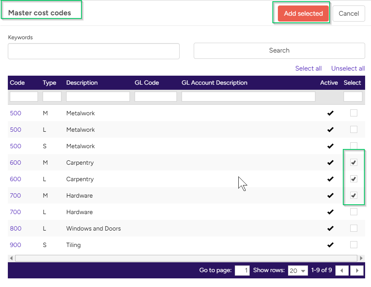
Task: Open code 600 link in L Carpentry row
Action: click(x=15, y=179)
